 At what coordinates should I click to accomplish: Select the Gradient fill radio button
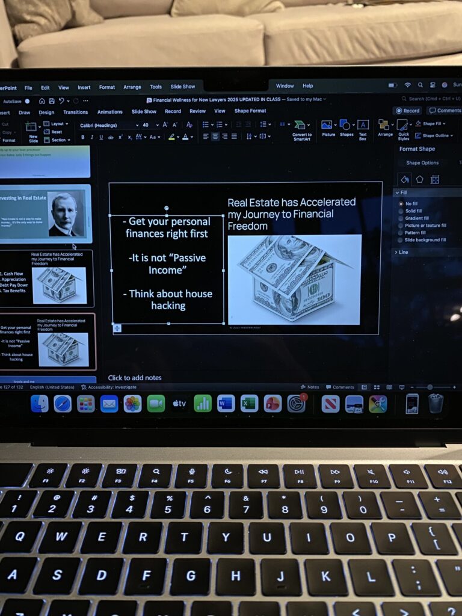pos(401,218)
